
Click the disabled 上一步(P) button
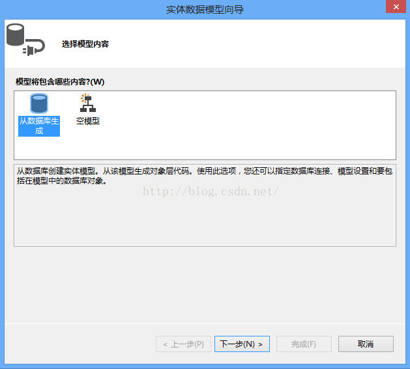click(183, 344)
